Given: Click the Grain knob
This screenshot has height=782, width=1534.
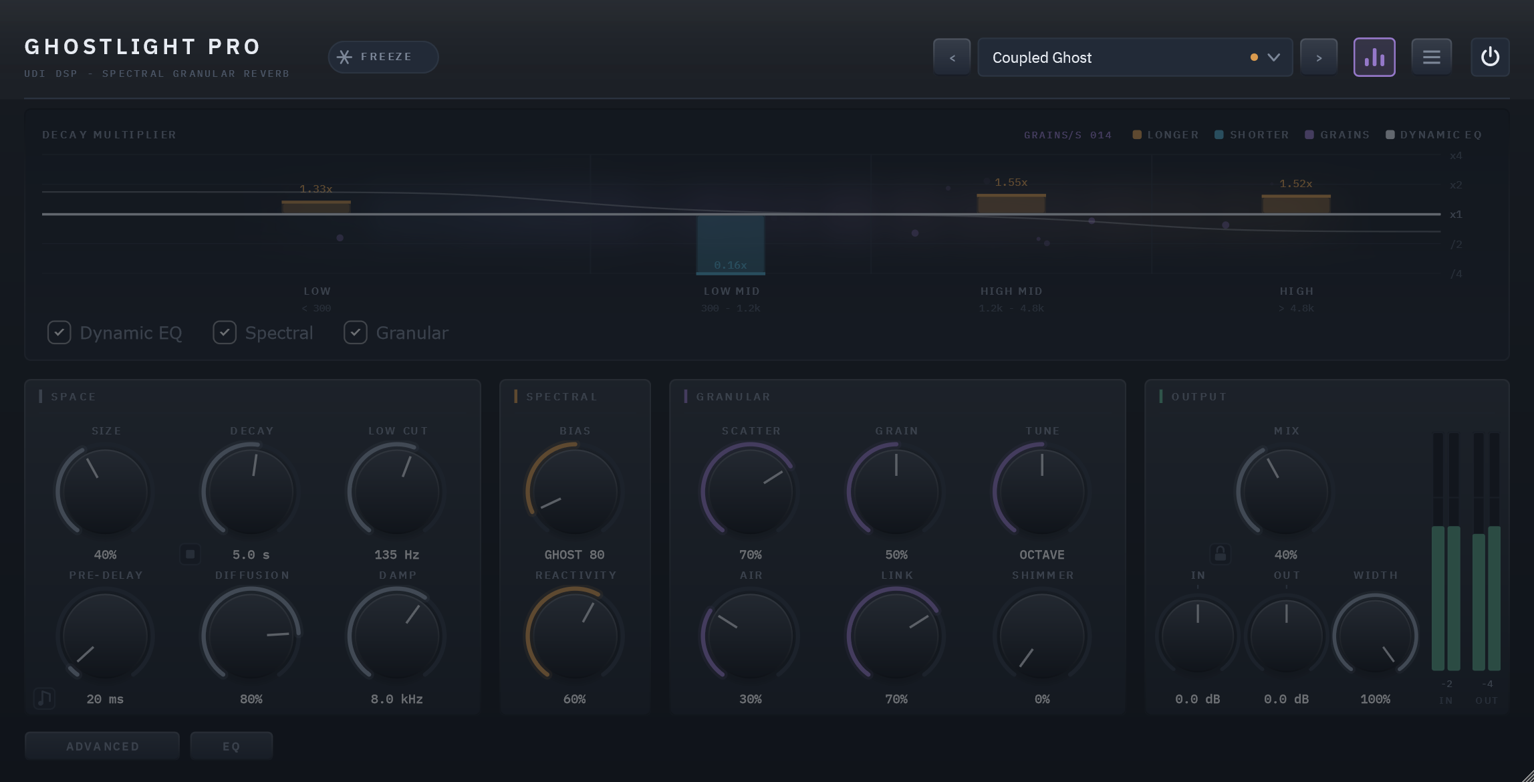Looking at the screenshot, I should point(896,491).
